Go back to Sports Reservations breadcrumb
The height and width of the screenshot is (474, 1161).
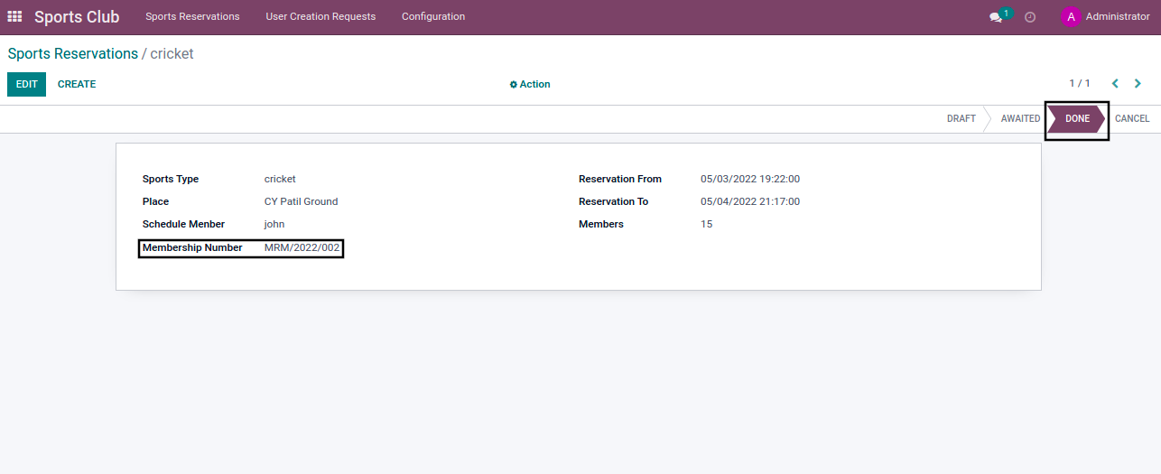(73, 53)
